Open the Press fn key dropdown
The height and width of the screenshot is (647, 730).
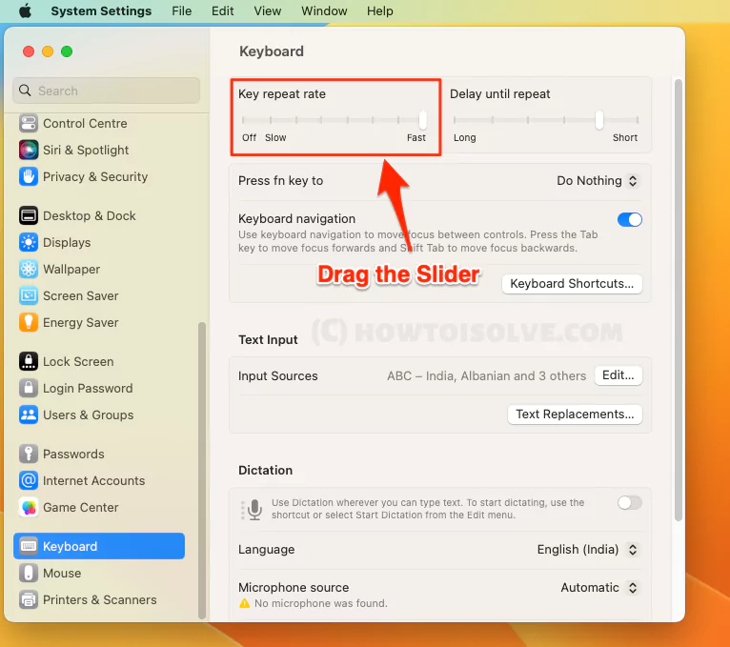coord(598,181)
